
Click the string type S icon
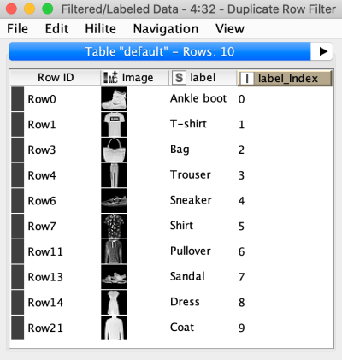click(179, 78)
